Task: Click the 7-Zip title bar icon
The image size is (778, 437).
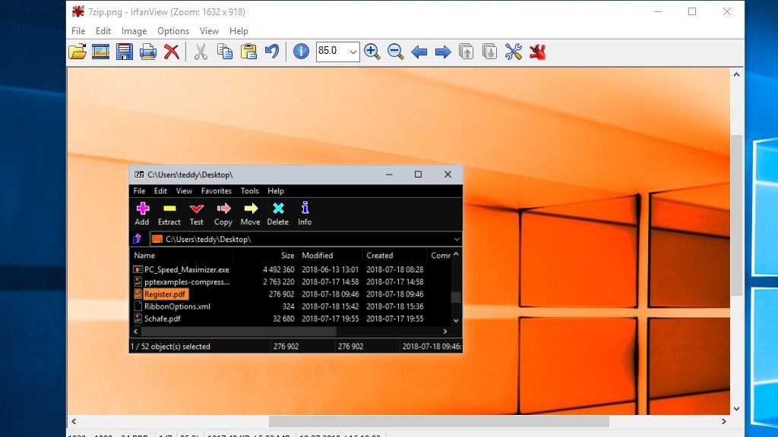Action: pos(140,174)
